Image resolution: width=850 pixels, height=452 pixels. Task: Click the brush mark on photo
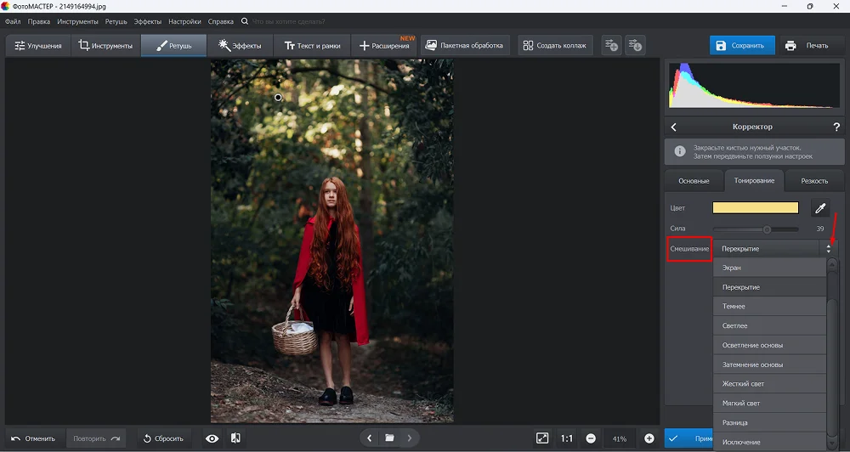point(278,98)
